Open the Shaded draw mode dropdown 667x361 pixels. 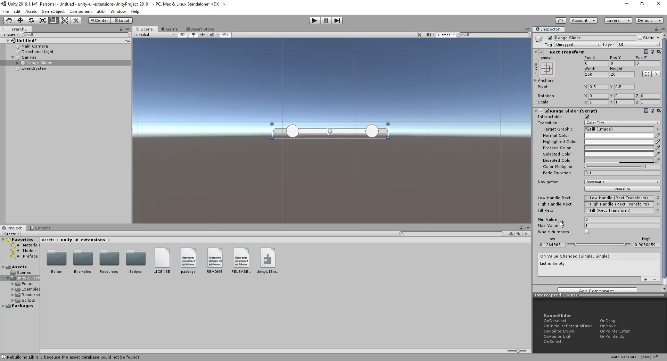(x=154, y=35)
